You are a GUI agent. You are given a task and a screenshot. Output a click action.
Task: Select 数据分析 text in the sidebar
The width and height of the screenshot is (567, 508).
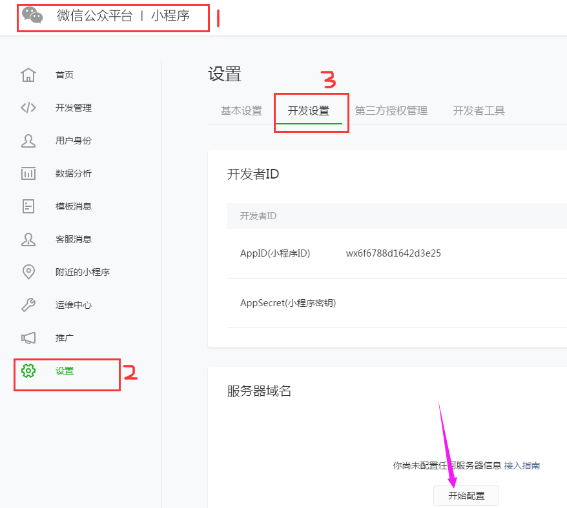pyautogui.click(x=74, y=173)
